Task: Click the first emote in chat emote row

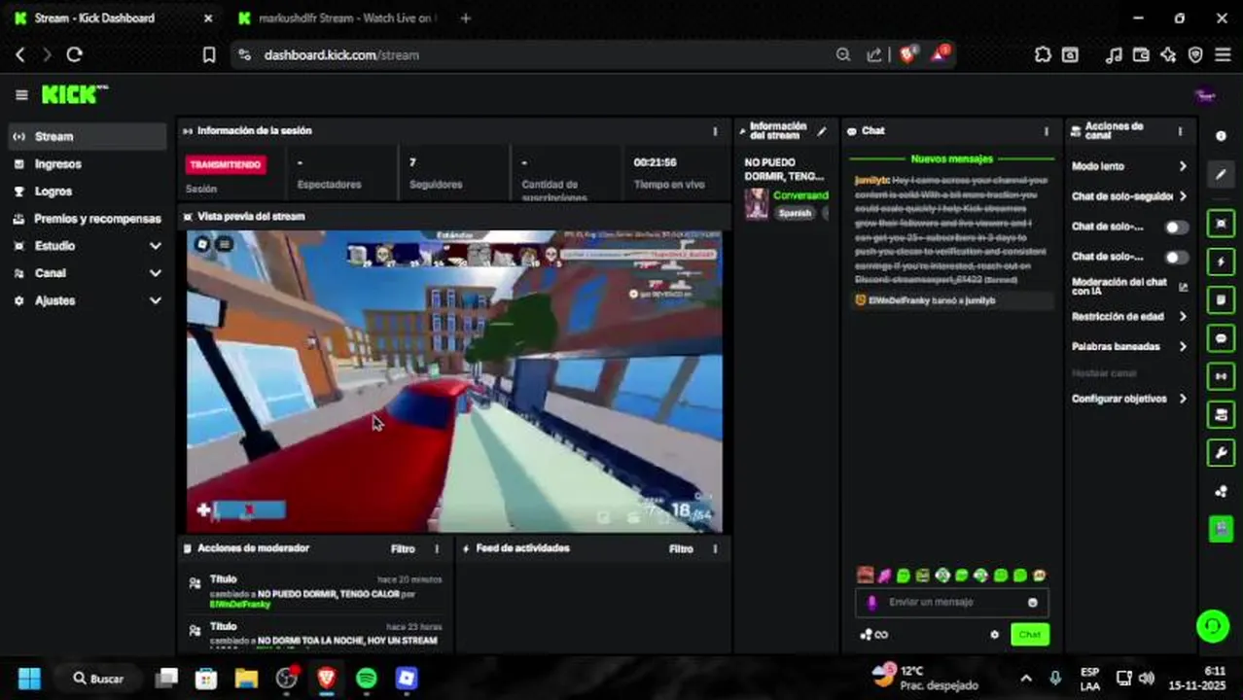Action: point(865,576)
